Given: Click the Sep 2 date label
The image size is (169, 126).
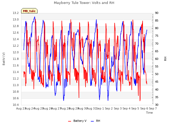Looking at the screenshot, I should coord(109,108).
